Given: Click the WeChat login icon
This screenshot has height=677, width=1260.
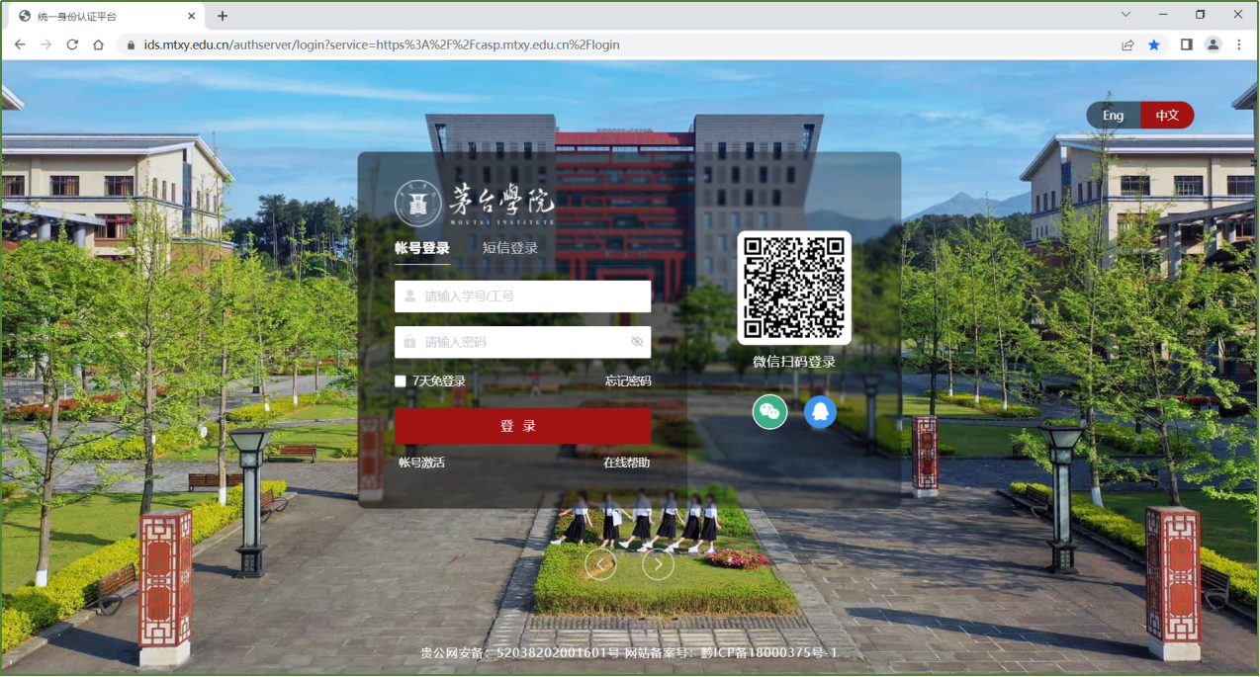Looking at the screenshot, I should [769, 411].
